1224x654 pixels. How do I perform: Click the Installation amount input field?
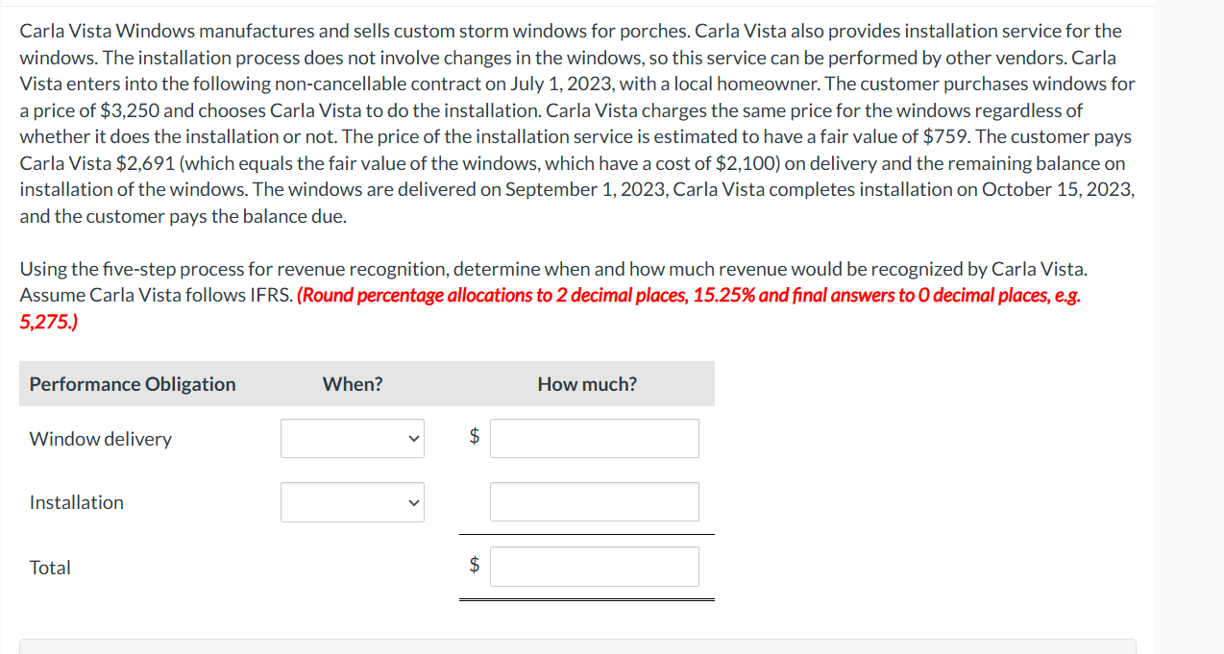click(x=594, y=501)
